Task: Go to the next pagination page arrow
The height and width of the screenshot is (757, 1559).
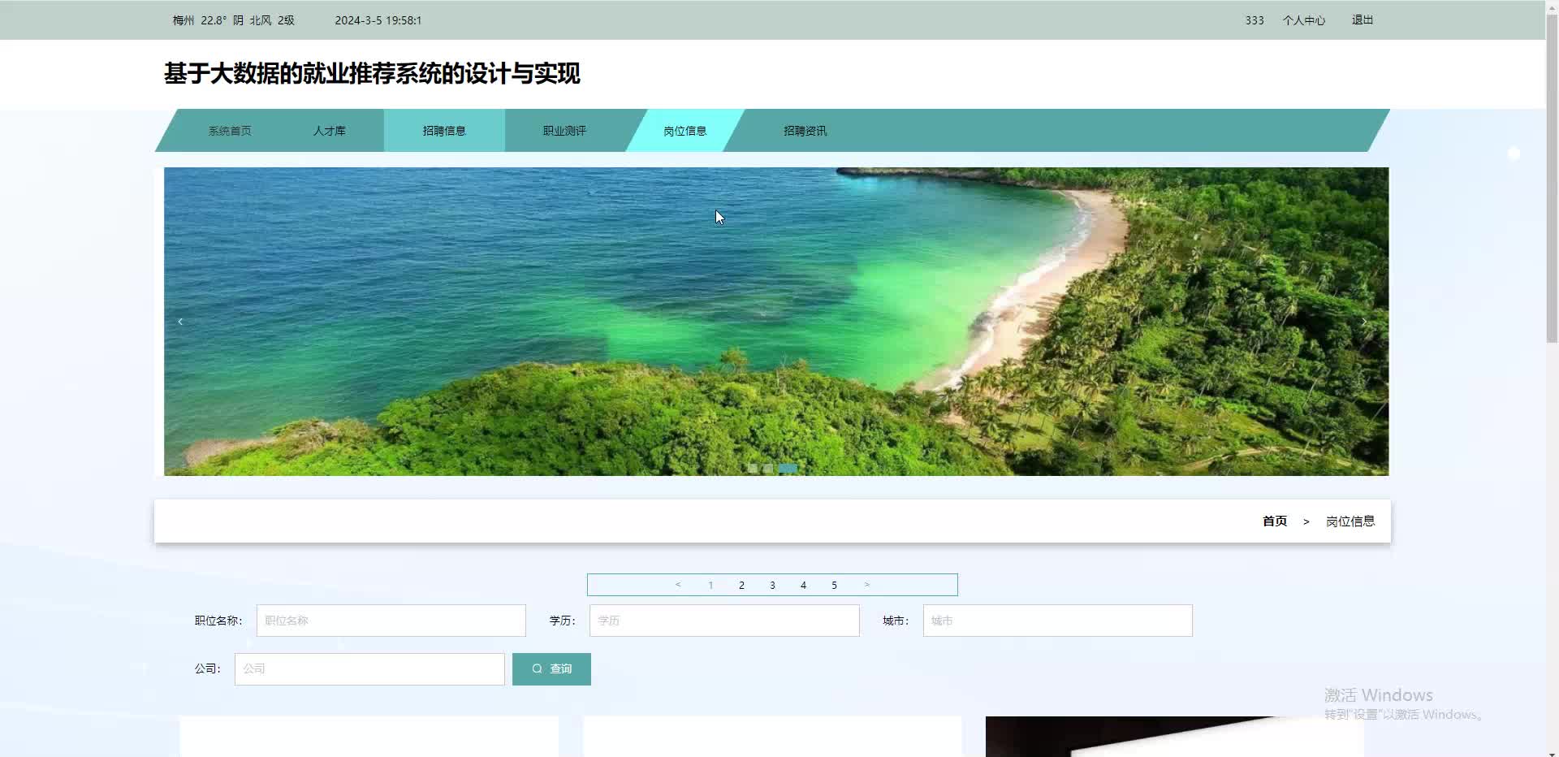Action: click(x=866, y=585)
